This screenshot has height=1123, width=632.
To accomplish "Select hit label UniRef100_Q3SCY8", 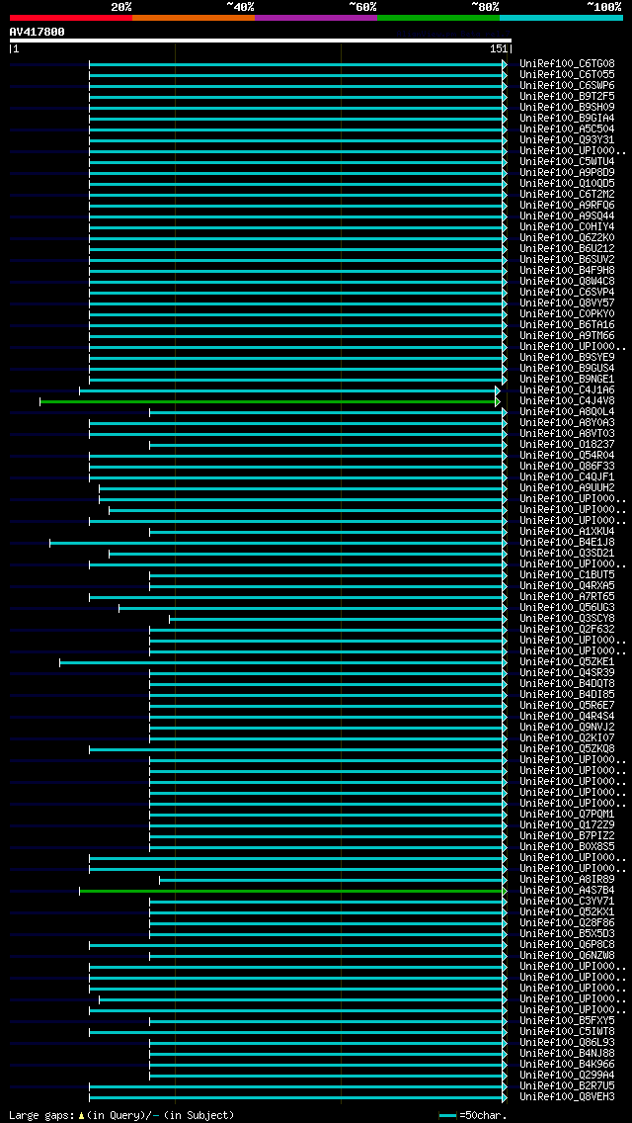I will (567, 619).
